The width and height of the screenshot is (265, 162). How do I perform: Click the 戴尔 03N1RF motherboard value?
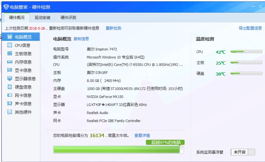[97, 73]
